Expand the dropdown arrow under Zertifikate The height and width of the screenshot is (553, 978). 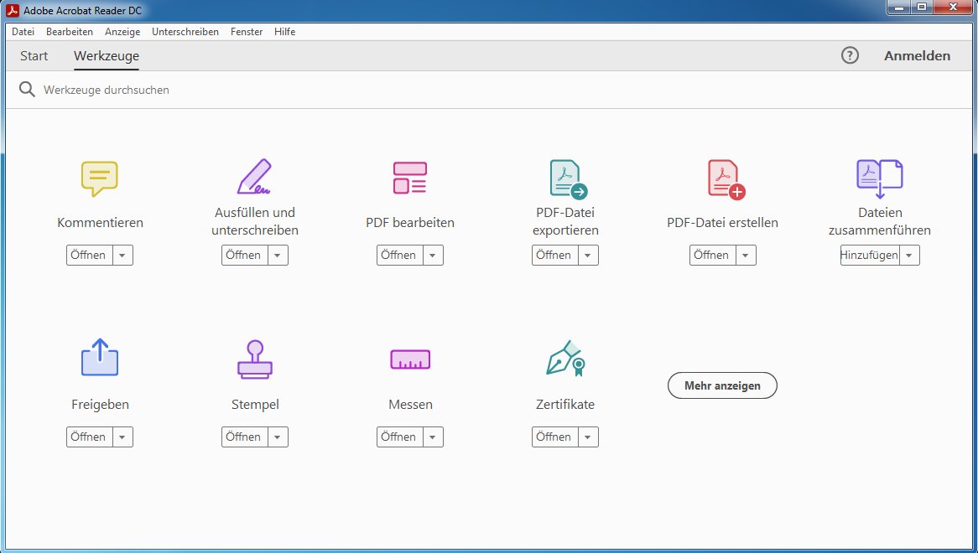click(588, 437)
